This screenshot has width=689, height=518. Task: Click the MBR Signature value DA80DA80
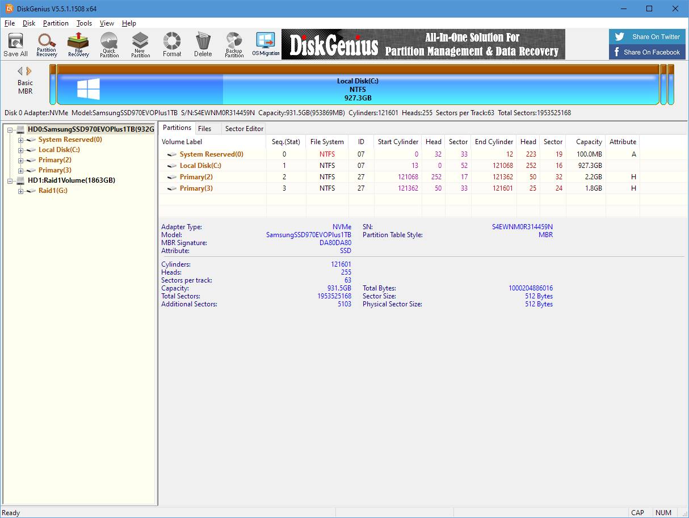point(335,243)
